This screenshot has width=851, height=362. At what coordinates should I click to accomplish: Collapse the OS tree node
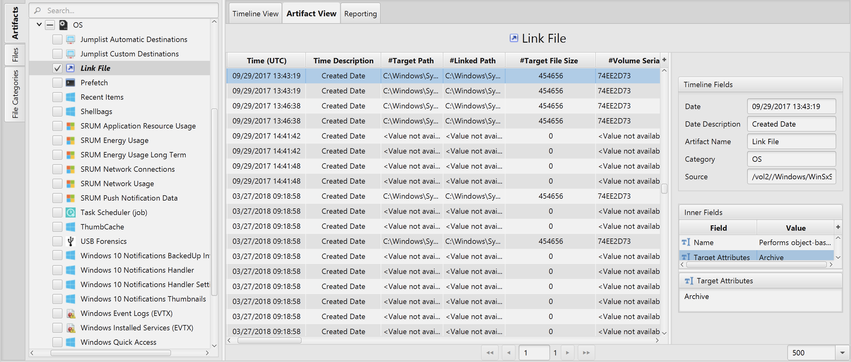(39, 25)
